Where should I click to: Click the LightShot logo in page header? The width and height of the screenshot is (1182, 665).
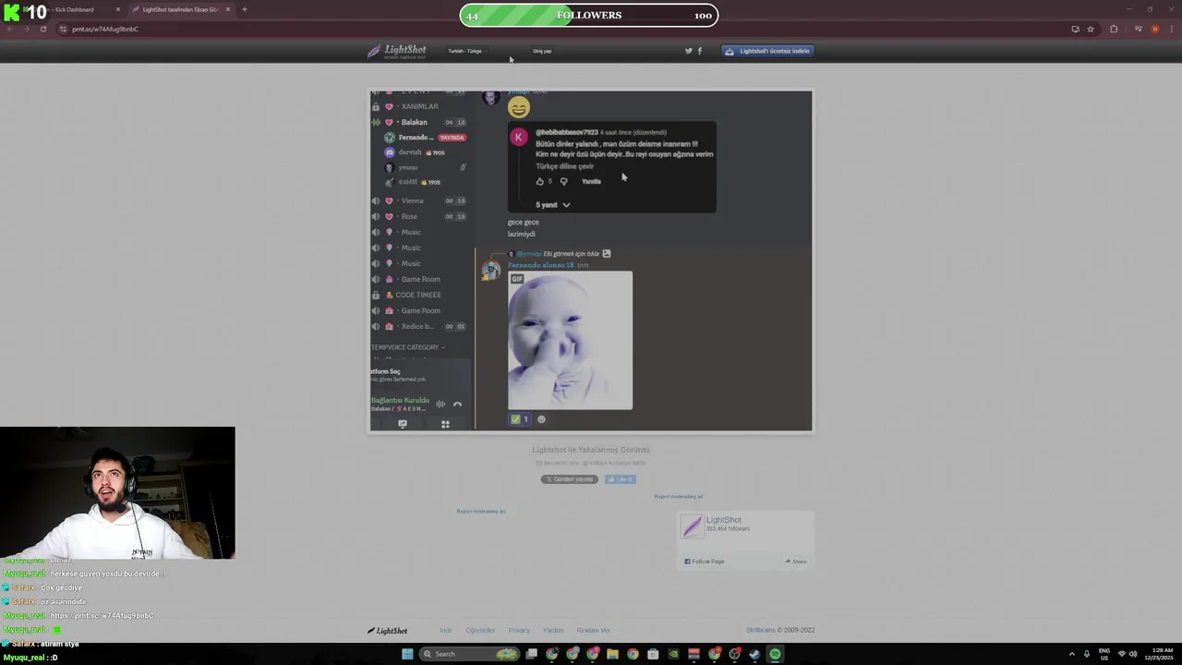[x=397, y=51]
